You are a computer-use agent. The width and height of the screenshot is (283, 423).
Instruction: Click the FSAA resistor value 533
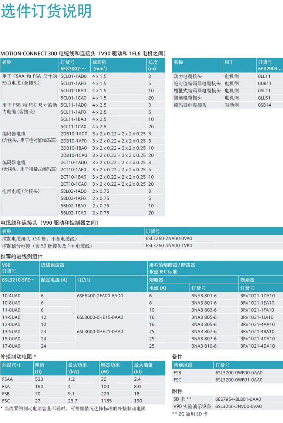[39, 379]
